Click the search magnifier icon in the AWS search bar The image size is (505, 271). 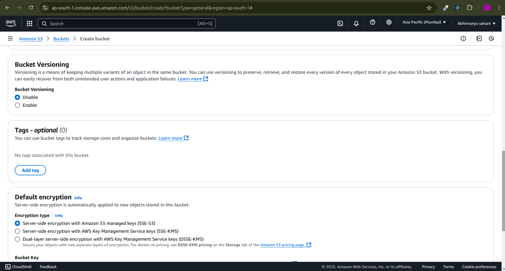click(x=44, y=24)
